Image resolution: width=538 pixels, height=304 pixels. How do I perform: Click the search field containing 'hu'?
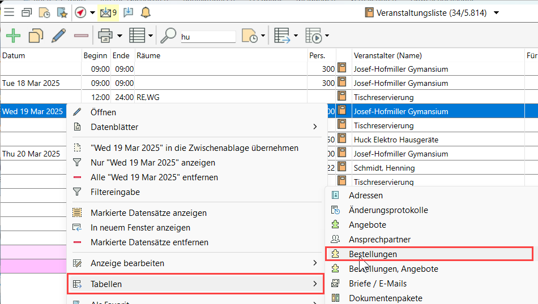coord(207,37)
